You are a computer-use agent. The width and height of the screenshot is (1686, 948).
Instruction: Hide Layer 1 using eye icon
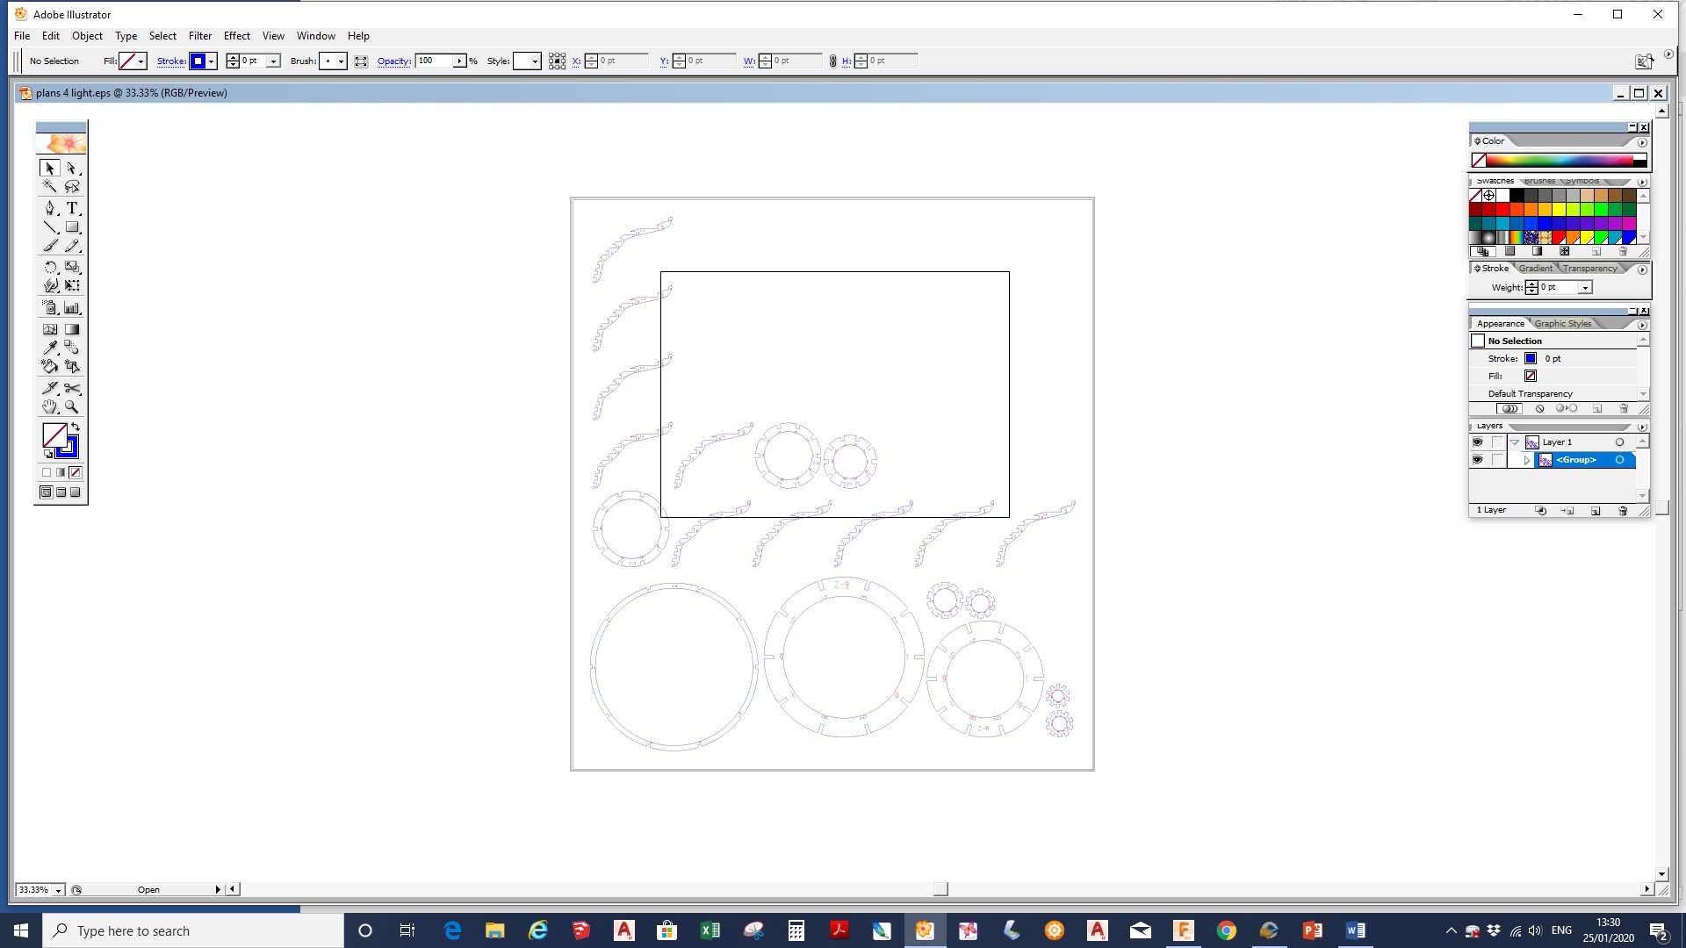coord(1477,442)
